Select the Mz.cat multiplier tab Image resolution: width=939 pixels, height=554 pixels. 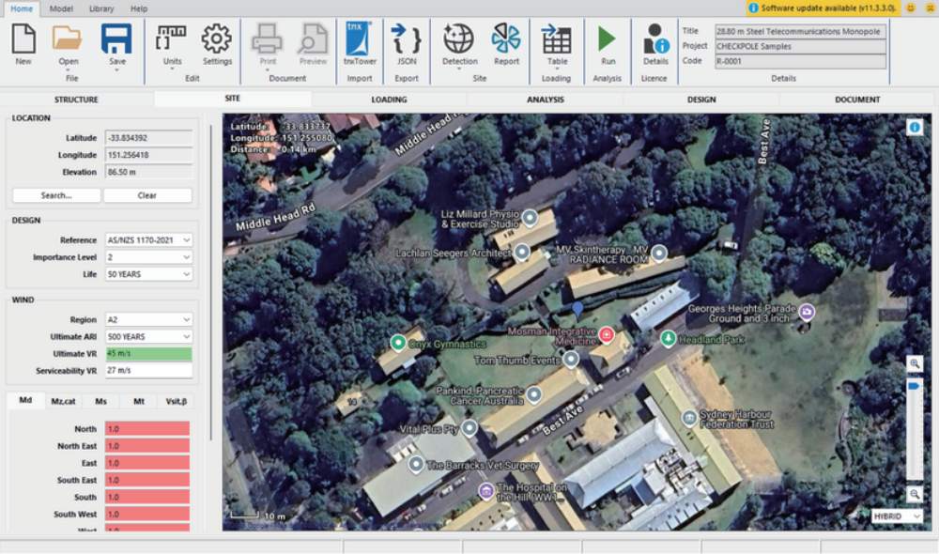[x=64, y=401]
